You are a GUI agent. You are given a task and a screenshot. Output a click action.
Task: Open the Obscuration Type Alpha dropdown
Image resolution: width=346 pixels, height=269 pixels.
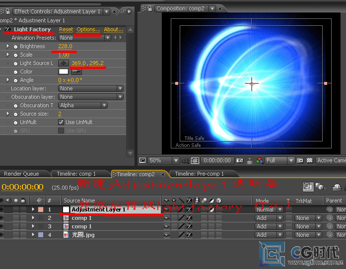(x=82, y=105)
